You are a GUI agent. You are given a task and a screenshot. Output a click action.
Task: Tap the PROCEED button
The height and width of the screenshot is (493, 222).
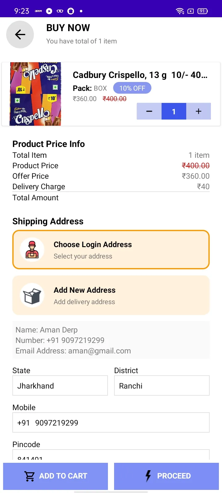[x=166, y=476]
